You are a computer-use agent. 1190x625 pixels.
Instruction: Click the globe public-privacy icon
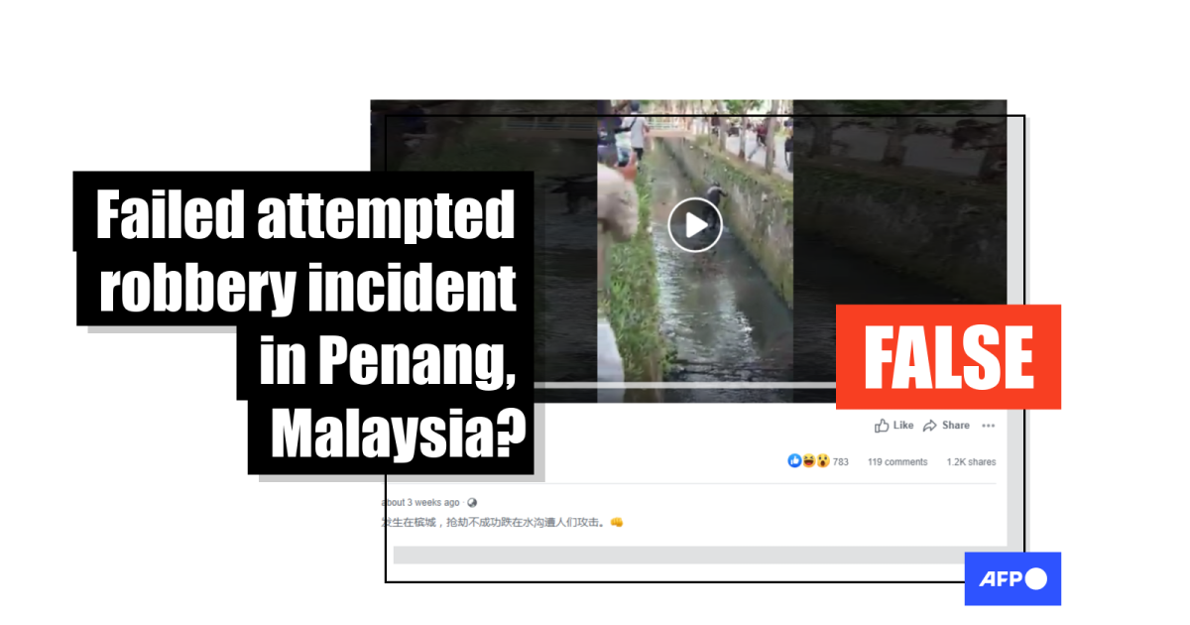click(472, 503)
